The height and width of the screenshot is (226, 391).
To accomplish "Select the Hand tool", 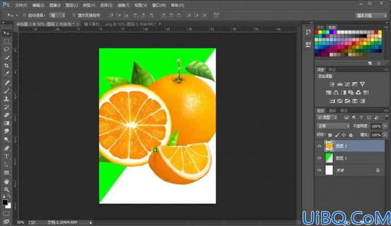I will click(7, 182).
